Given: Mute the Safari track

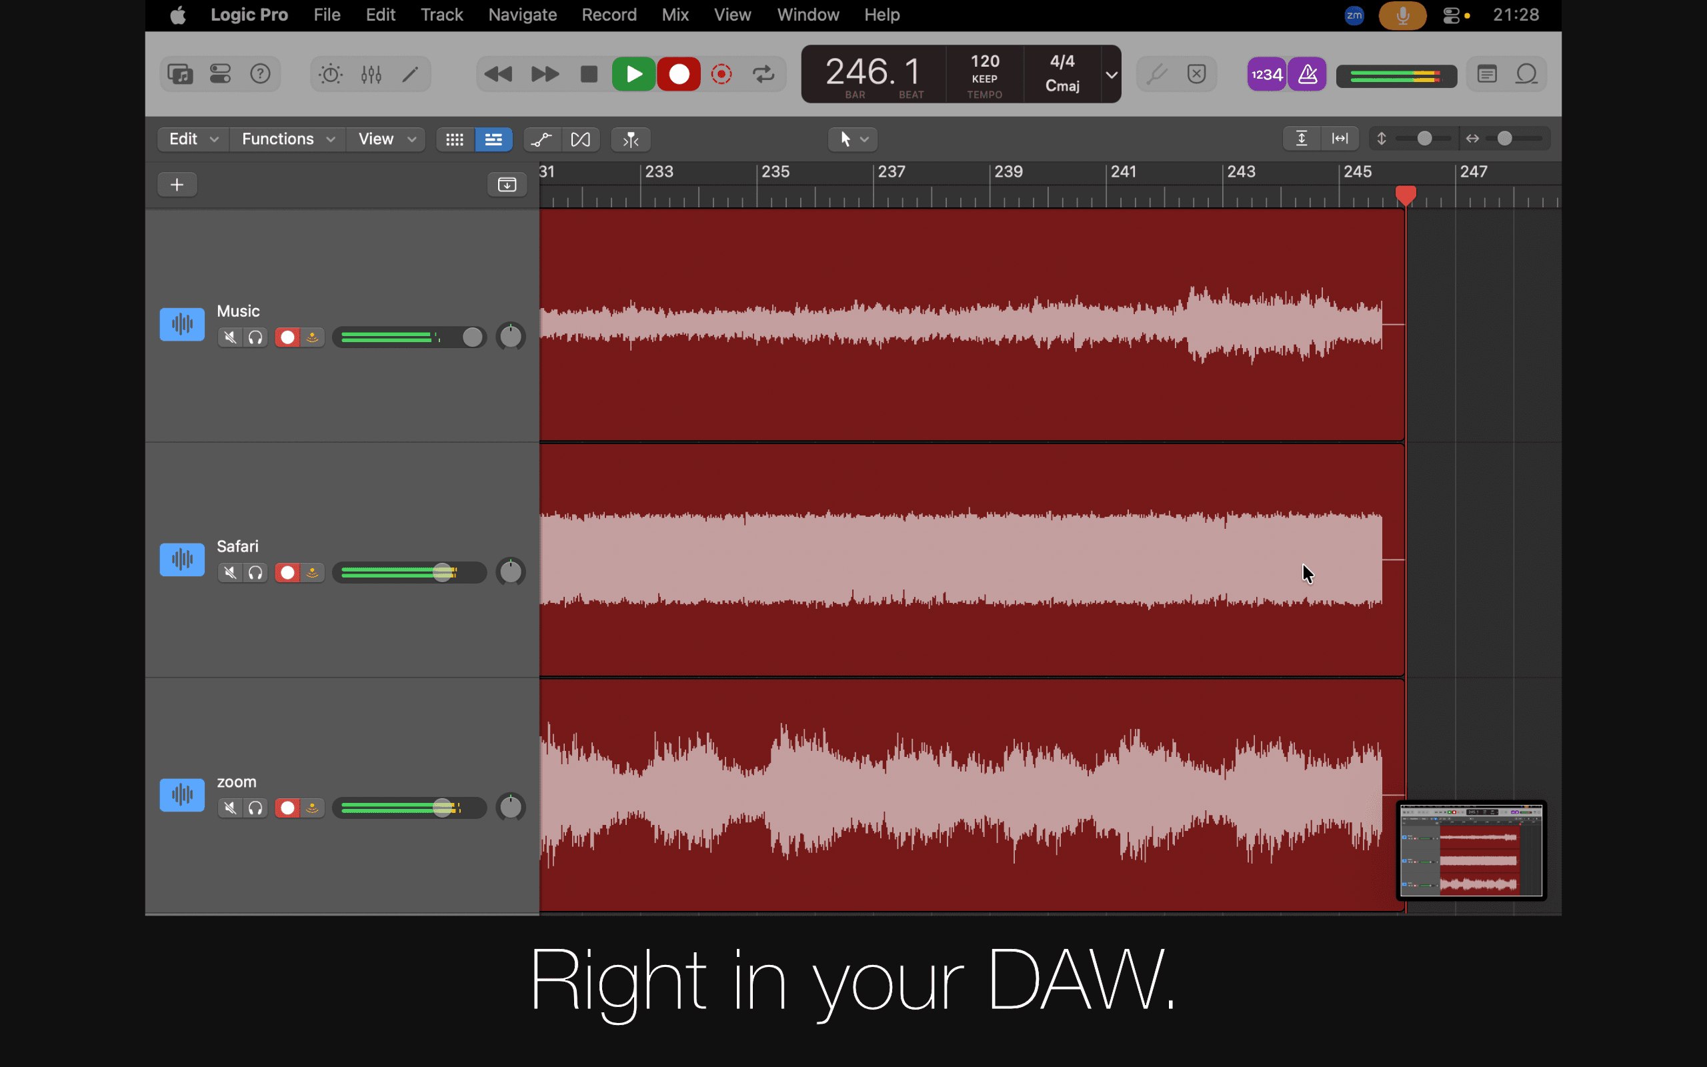Looking at the screenshot, I should 229,572.
